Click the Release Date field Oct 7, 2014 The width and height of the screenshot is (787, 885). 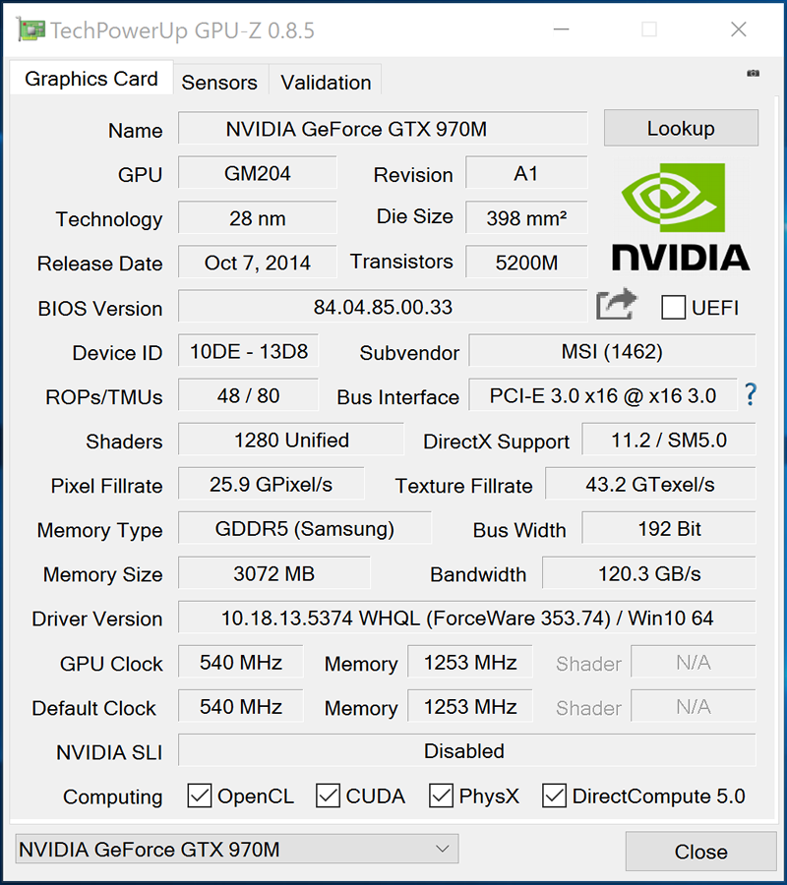click(x=258, y=262)
